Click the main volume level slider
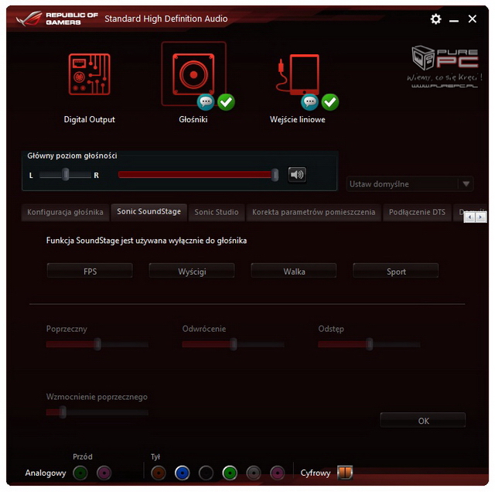The width and height of the screenshot is (495, 492). coord(197,176)
